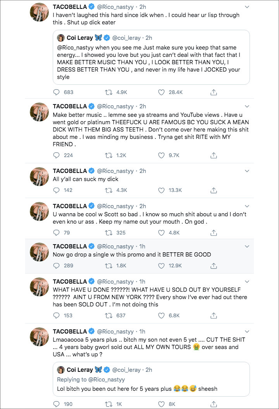279x409 pixels.
Task: Share the 'WHAT HAVE U DONE' tweet
Action: (x=214, y=316)
